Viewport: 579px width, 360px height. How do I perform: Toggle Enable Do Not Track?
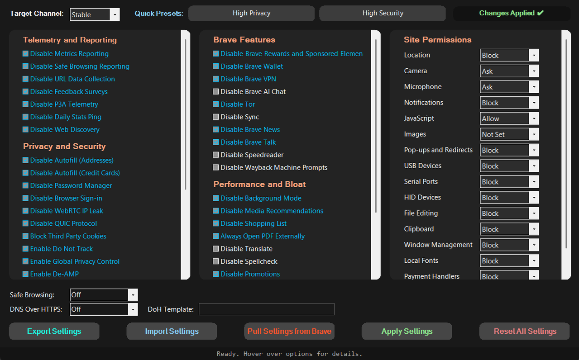pyautogui.click(x=57, y=249)
